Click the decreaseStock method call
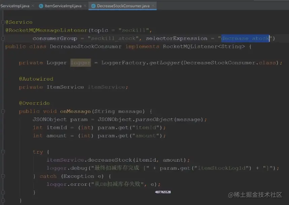This screenshot has width=289, height=205. 110,160
